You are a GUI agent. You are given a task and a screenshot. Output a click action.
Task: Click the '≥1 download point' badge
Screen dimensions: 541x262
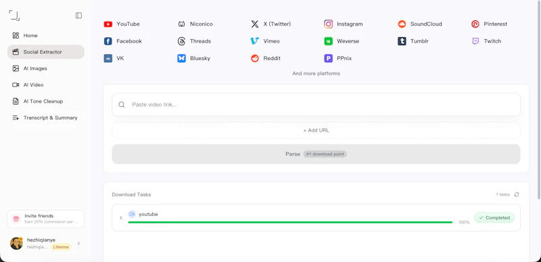point(325,154)
